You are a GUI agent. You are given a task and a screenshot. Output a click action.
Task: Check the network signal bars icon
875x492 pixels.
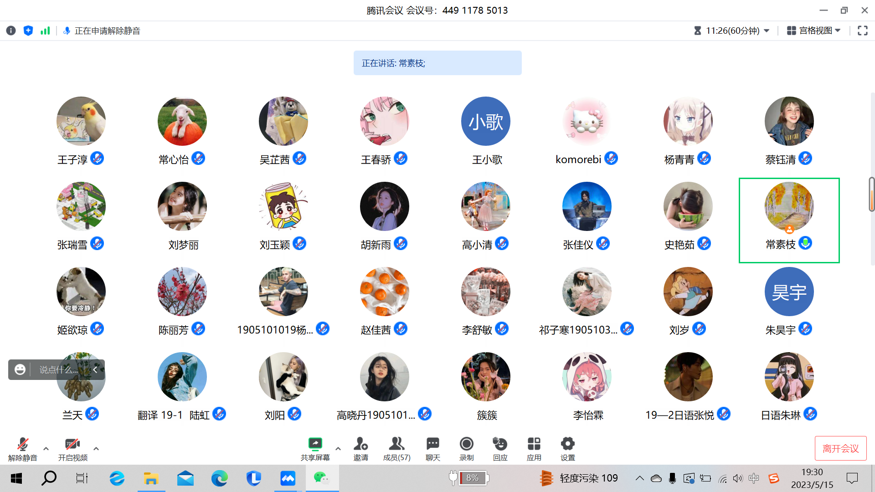pyautogui.click(x=45, y=31)
